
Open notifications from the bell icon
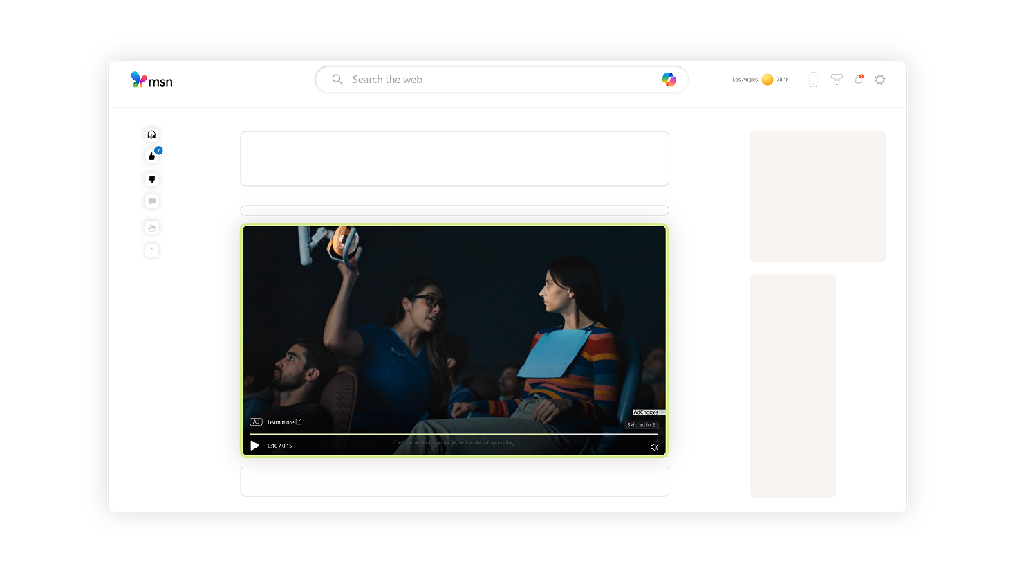[x=859, y=80]
